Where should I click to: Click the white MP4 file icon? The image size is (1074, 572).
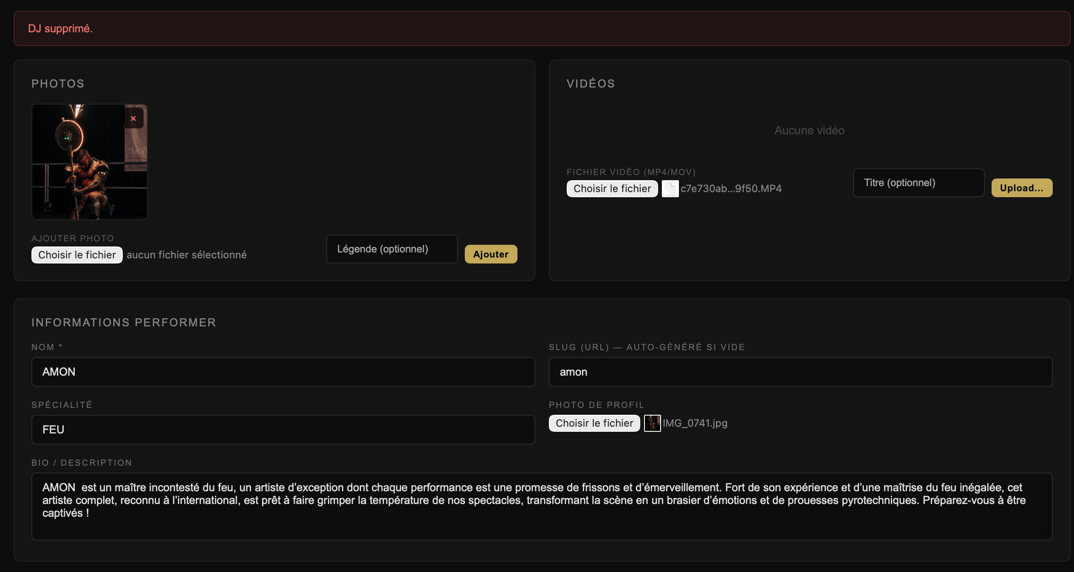[670, 189]
